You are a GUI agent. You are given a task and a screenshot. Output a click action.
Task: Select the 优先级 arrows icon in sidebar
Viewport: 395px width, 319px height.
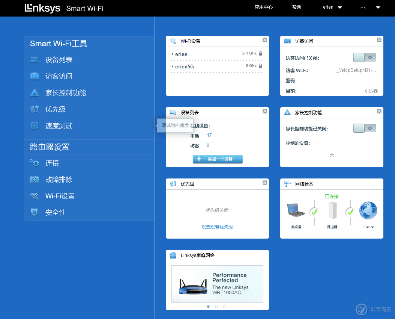coord(35,109)
